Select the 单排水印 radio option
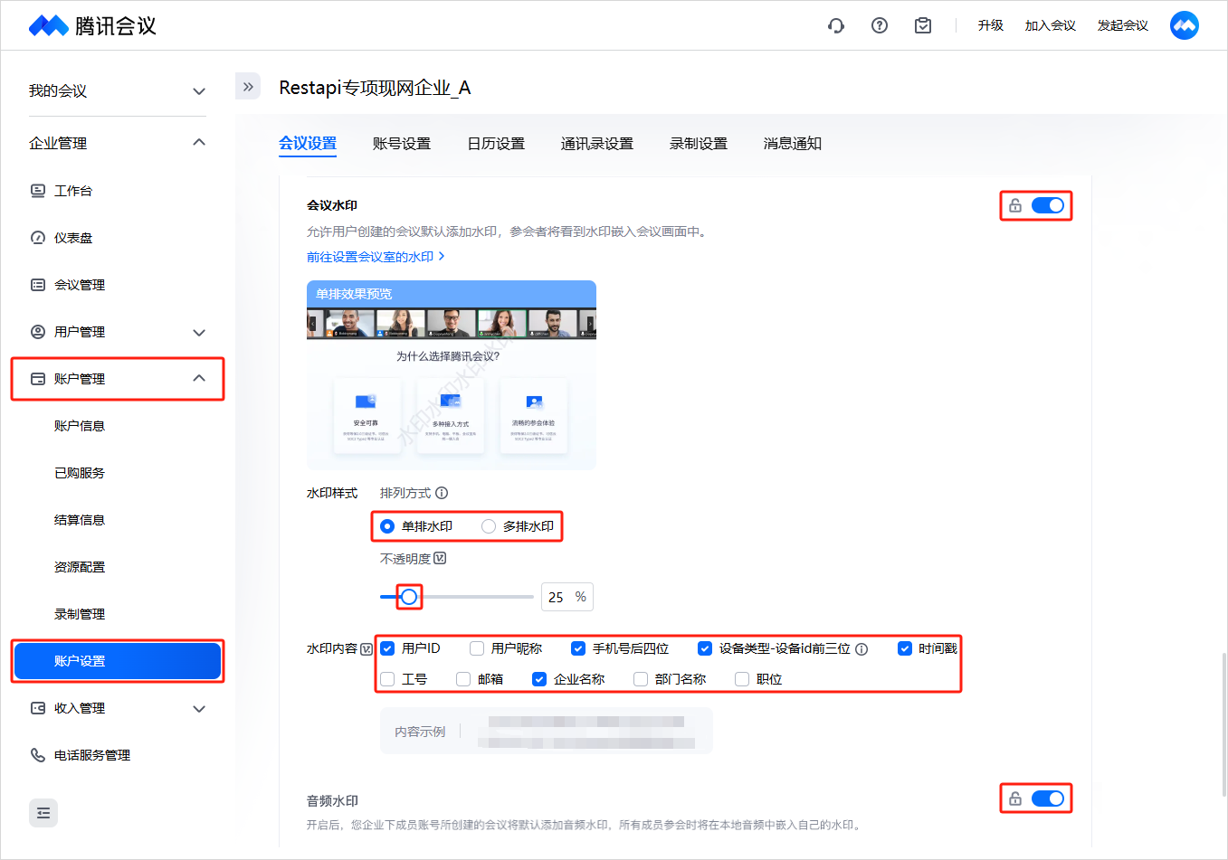Viewport: 1228px width, 860px height. click(387, 526)
